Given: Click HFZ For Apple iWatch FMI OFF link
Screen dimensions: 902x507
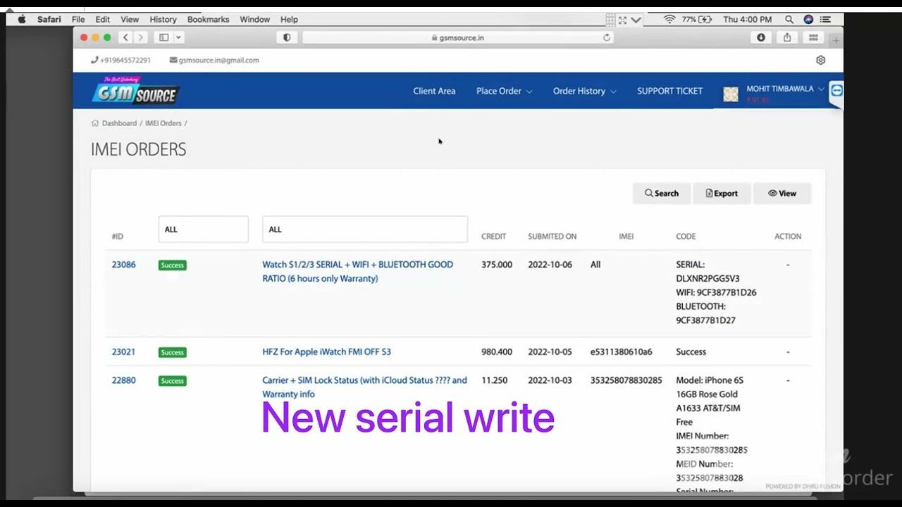Looking at the screenshot, I should (x=326, y=352).
